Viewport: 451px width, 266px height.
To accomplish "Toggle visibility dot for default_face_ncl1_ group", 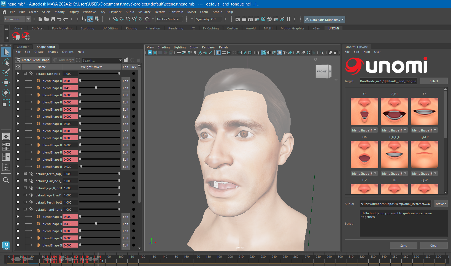I will [x=18, y=73].
